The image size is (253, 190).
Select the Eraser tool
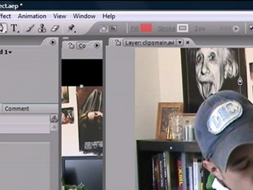(x=55, y=28)
